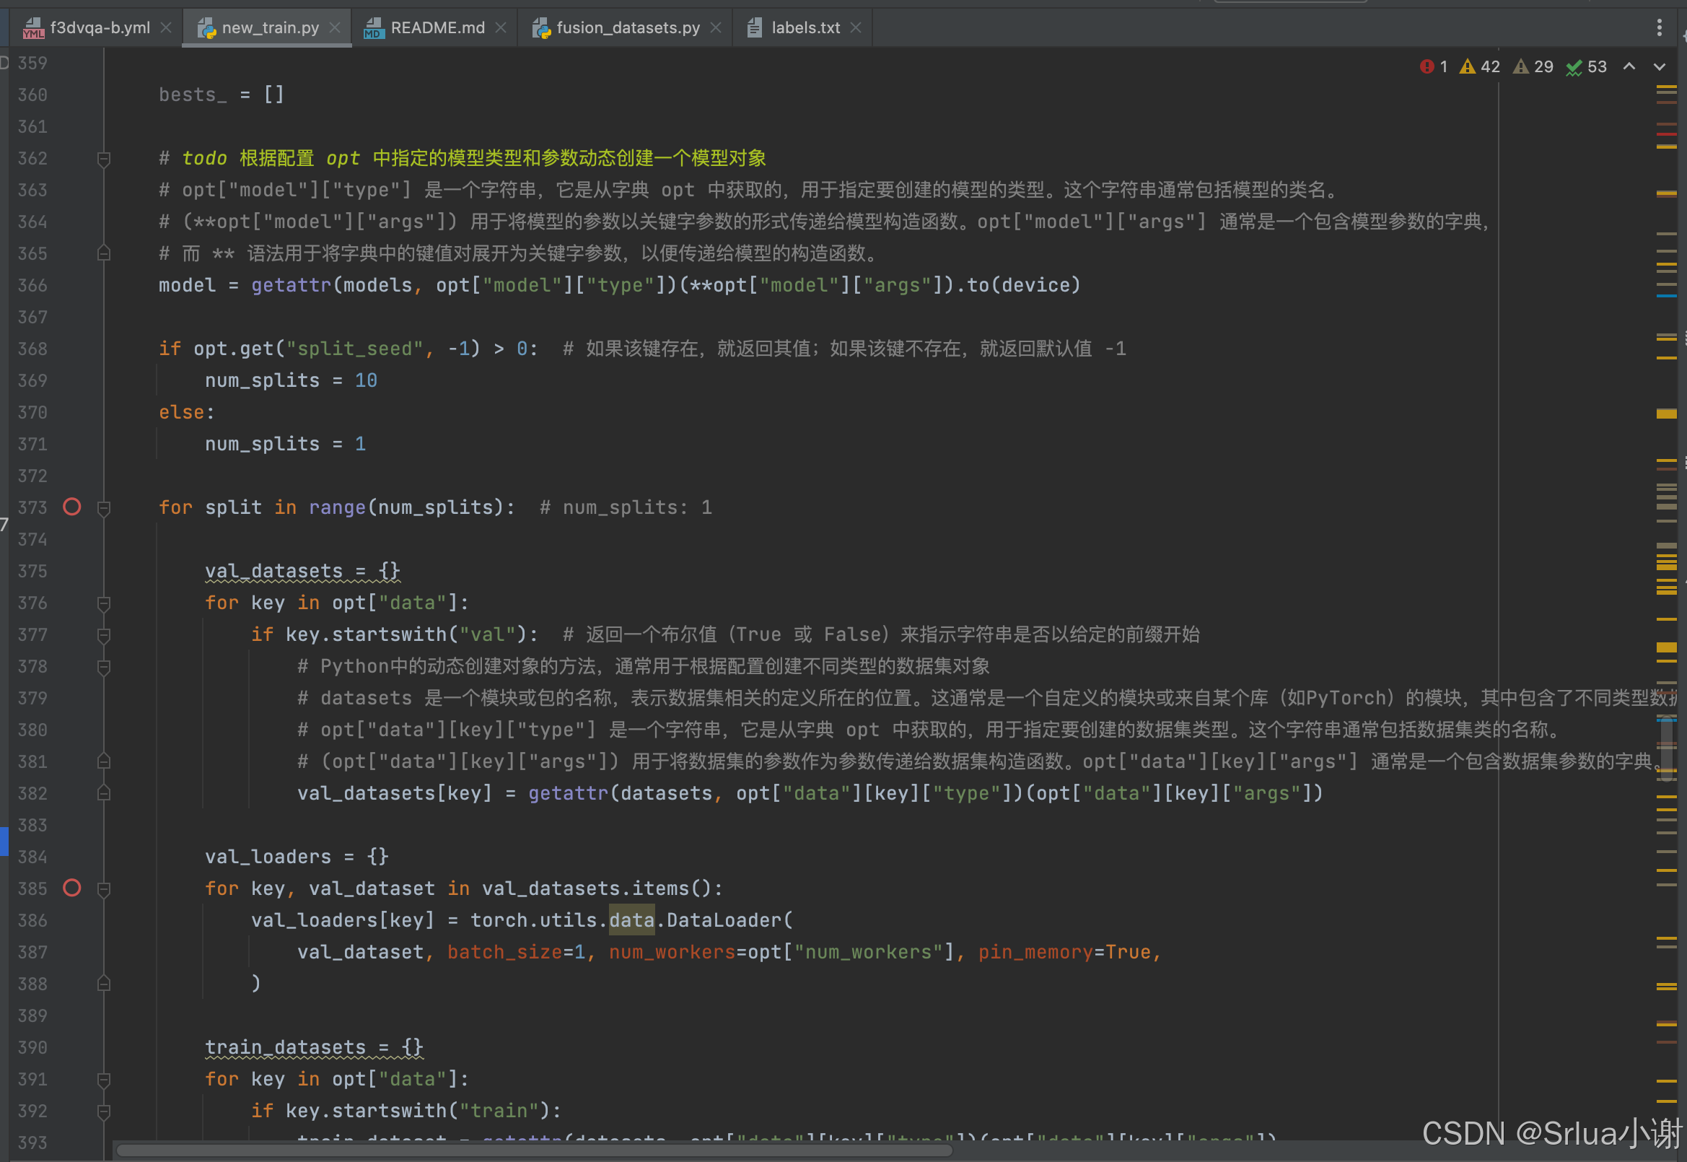Remove breakpoint on line 385
Image resolution: width=1687 pixels, height=1162 pixels.
coord(72,888)
